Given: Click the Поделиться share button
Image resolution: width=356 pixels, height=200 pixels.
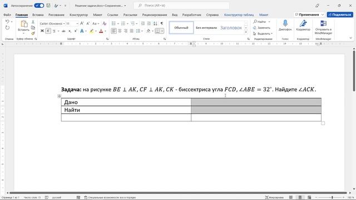Looking at the screenshot, I should pyautogui.click(x=340, y=14).
